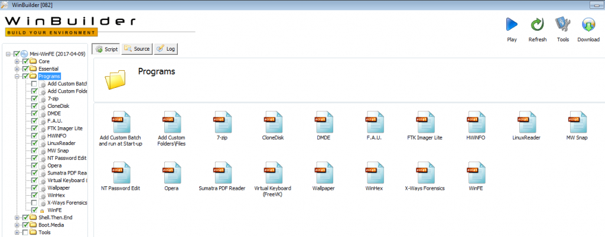Enable the Add Custom Batch checkbox
605x237 pixels.
tap(34, 84)
